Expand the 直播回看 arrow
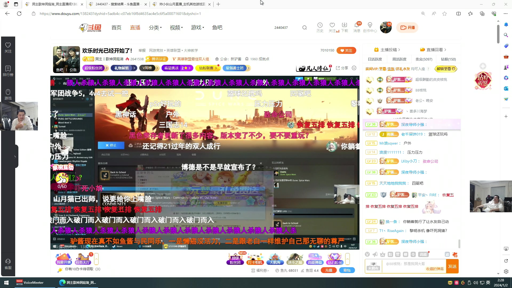This screenshot has width=512, height=288. tap(445, 50)
